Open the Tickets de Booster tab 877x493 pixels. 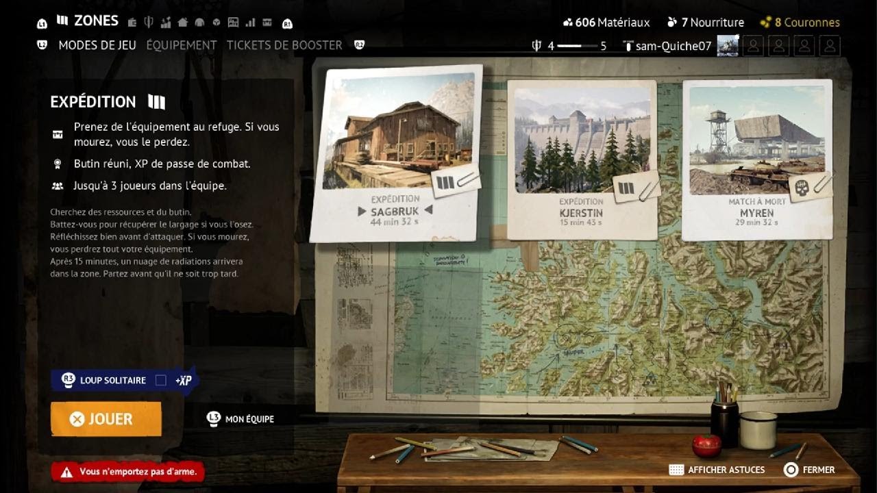tap(284, 45)
